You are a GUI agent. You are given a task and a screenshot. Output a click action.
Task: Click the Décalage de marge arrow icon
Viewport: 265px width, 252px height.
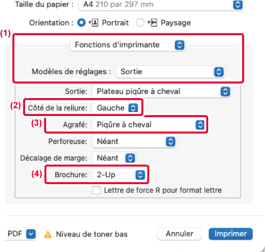130,158
